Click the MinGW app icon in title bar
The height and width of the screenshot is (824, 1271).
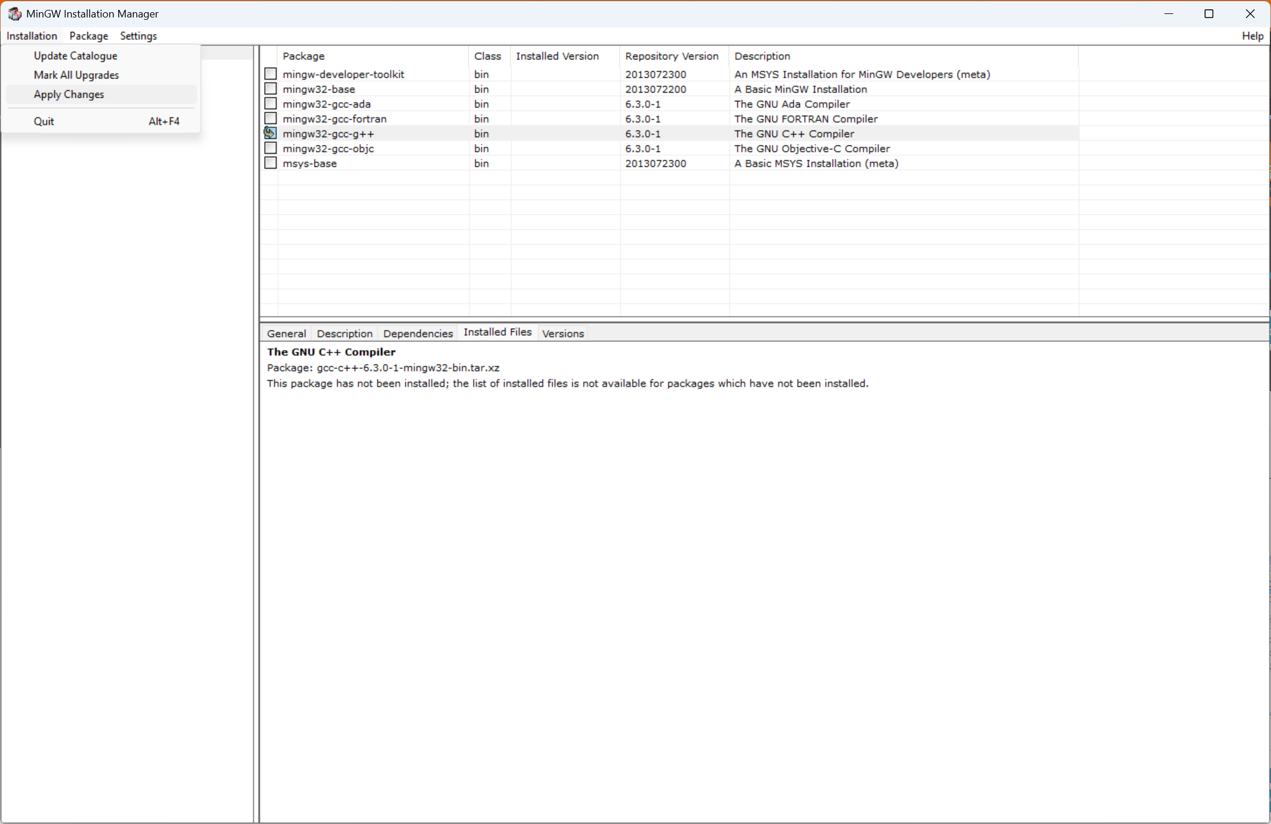pos(14,13)
